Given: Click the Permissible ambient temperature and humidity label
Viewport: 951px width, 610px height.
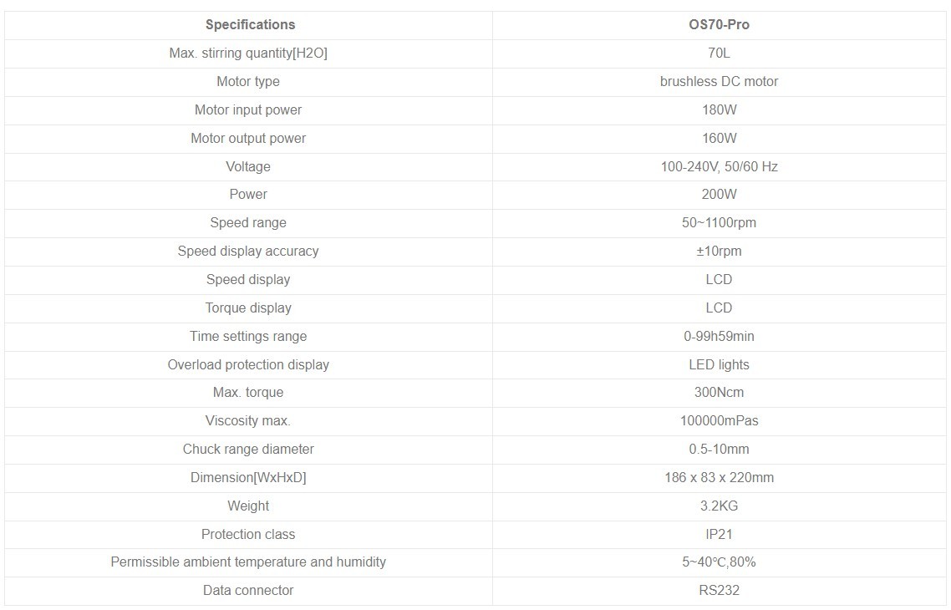Looking at the screenshot, I should click(x=248, y=562).
